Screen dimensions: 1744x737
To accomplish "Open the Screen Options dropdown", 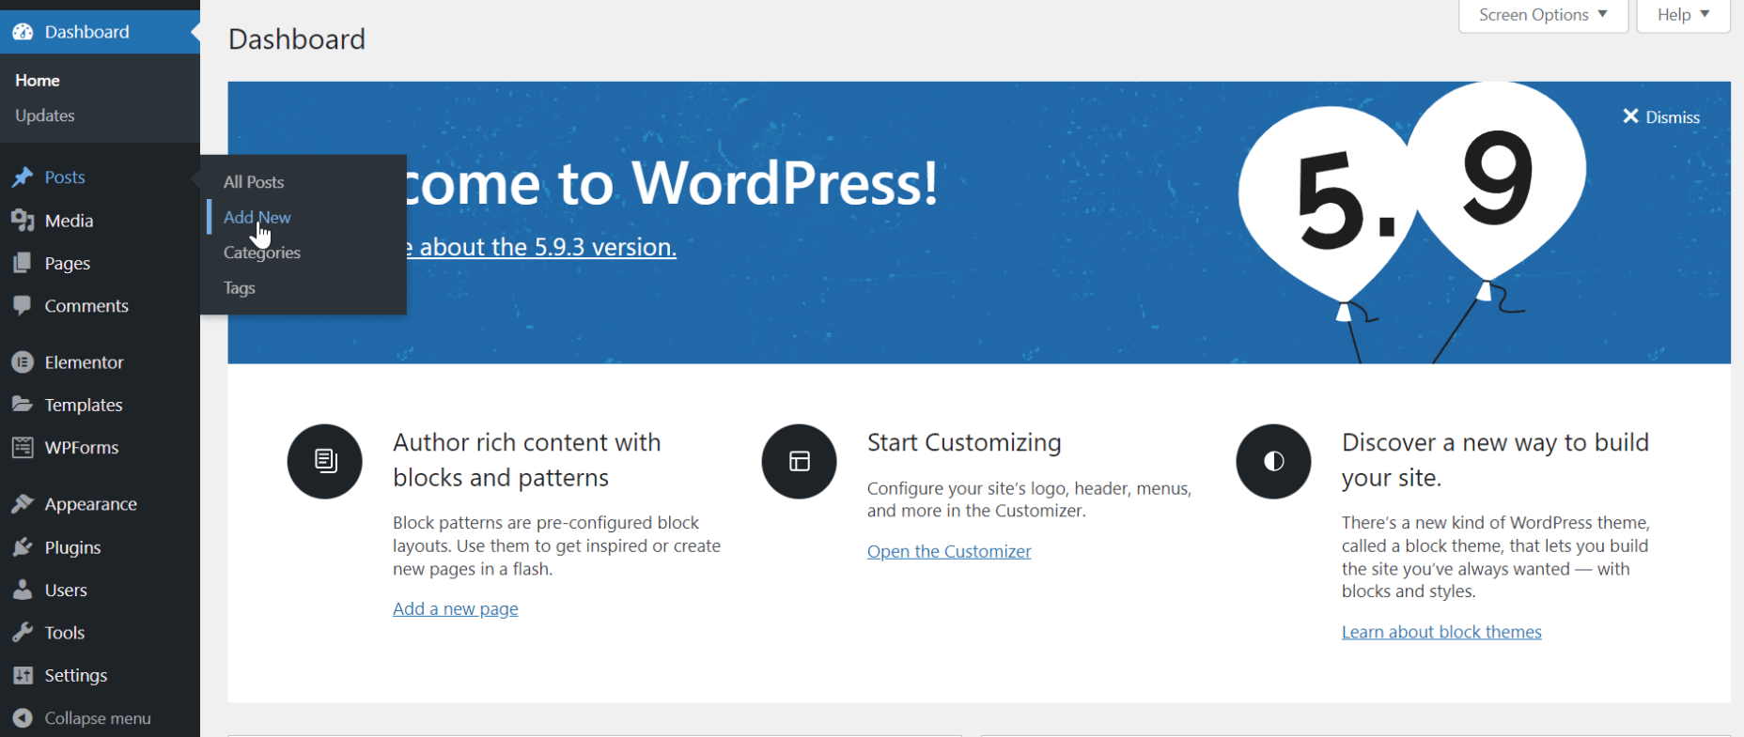I will pyautogui.click(x=1543, y=15).
